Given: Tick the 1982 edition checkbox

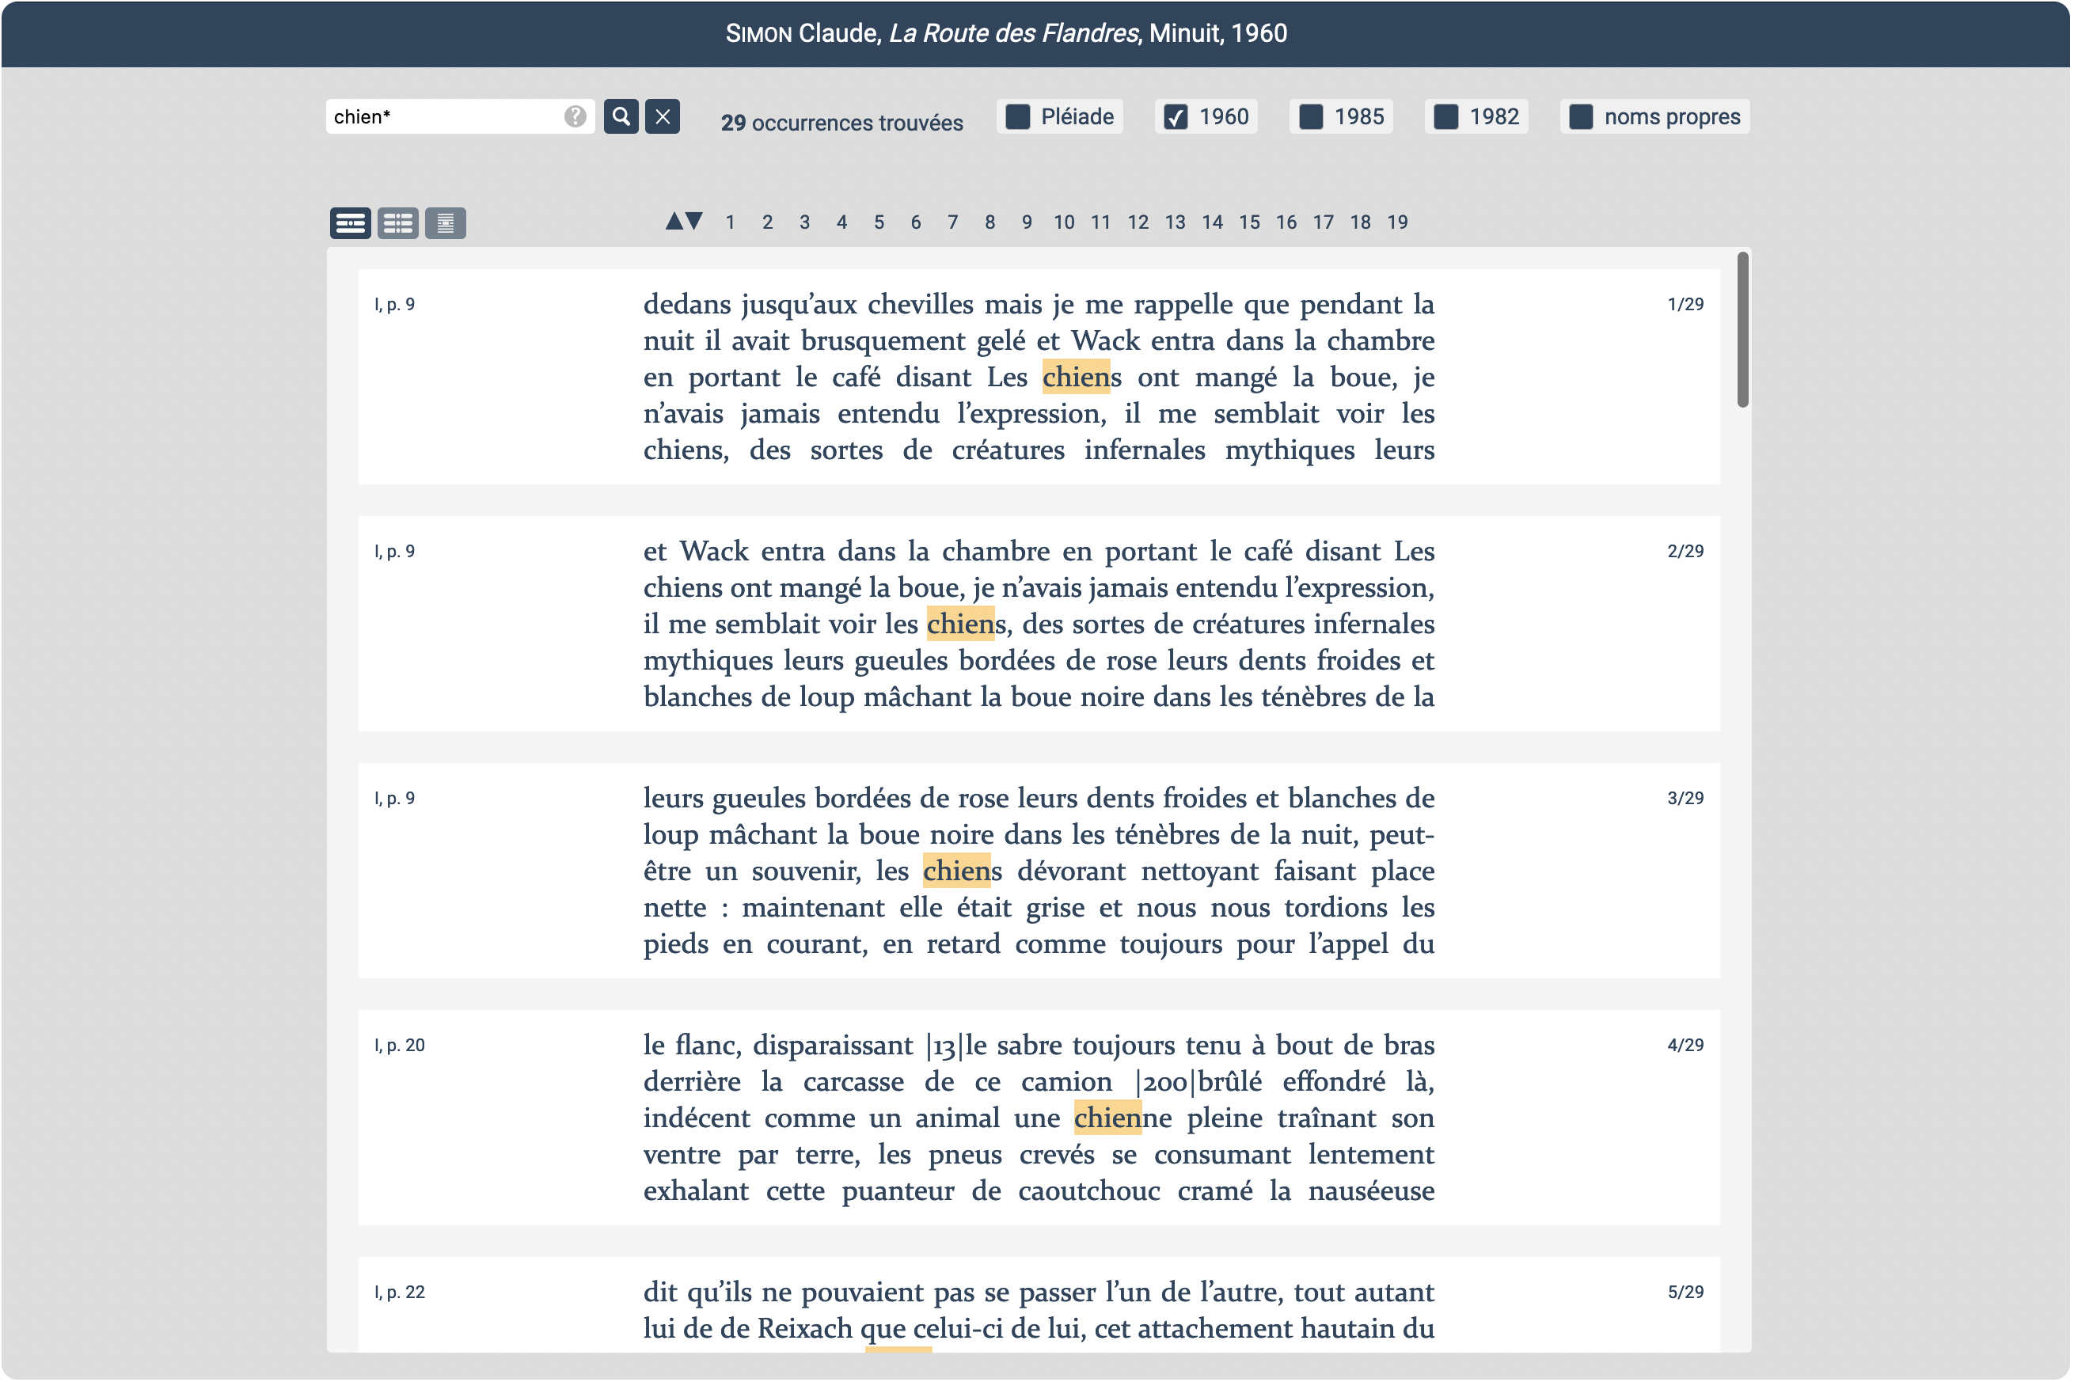Looking at the screenshot, I should coord(1445,116).
